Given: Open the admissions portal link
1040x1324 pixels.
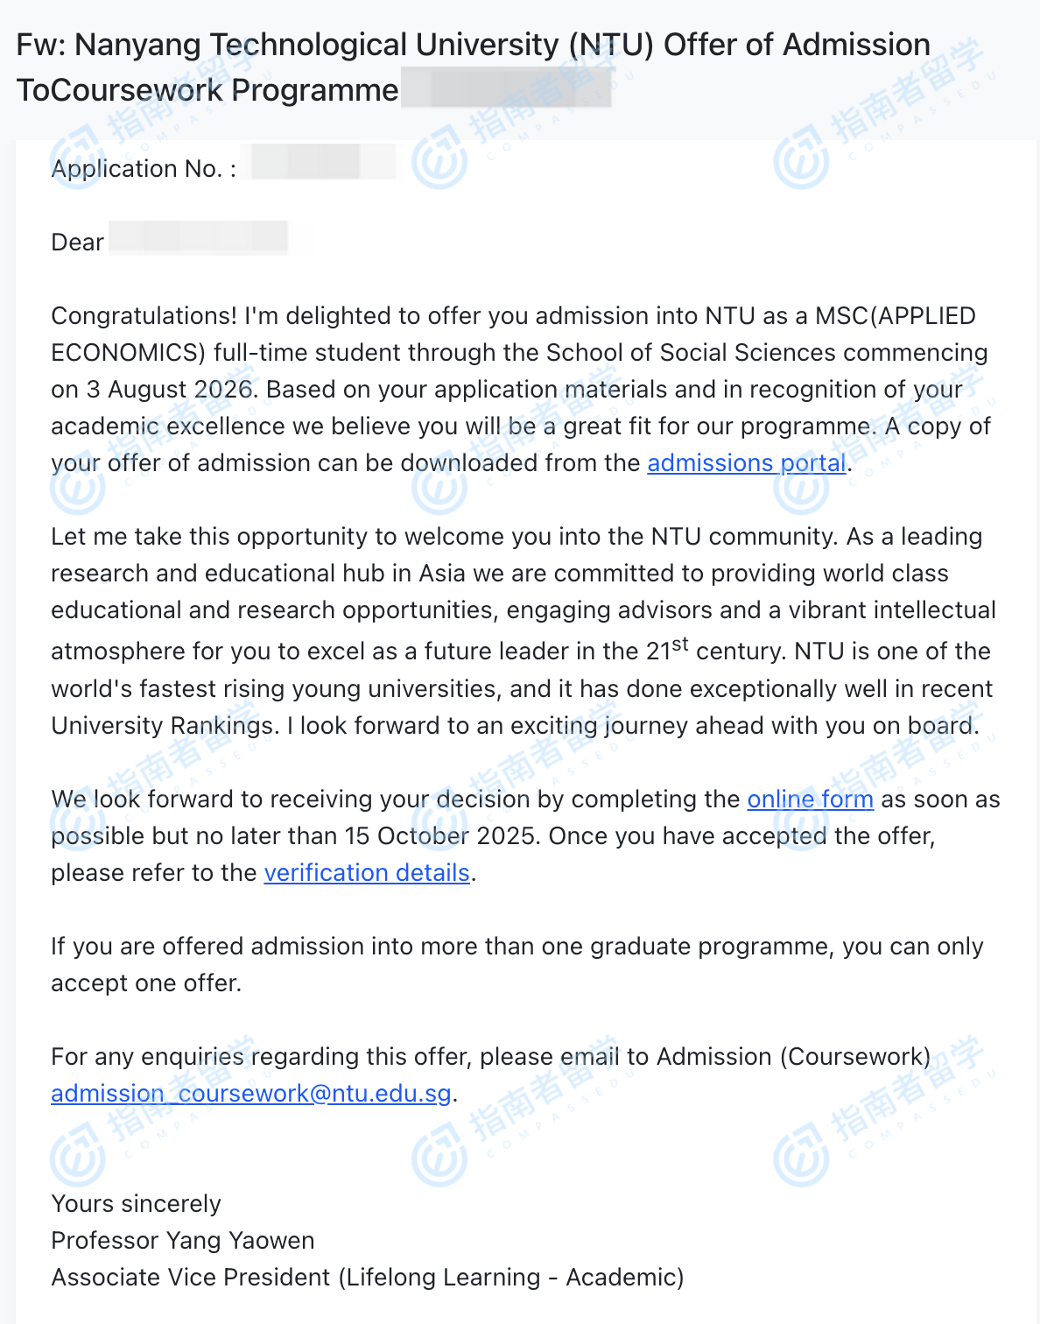Looking at the screenshot, I should [x=747, y=463].
